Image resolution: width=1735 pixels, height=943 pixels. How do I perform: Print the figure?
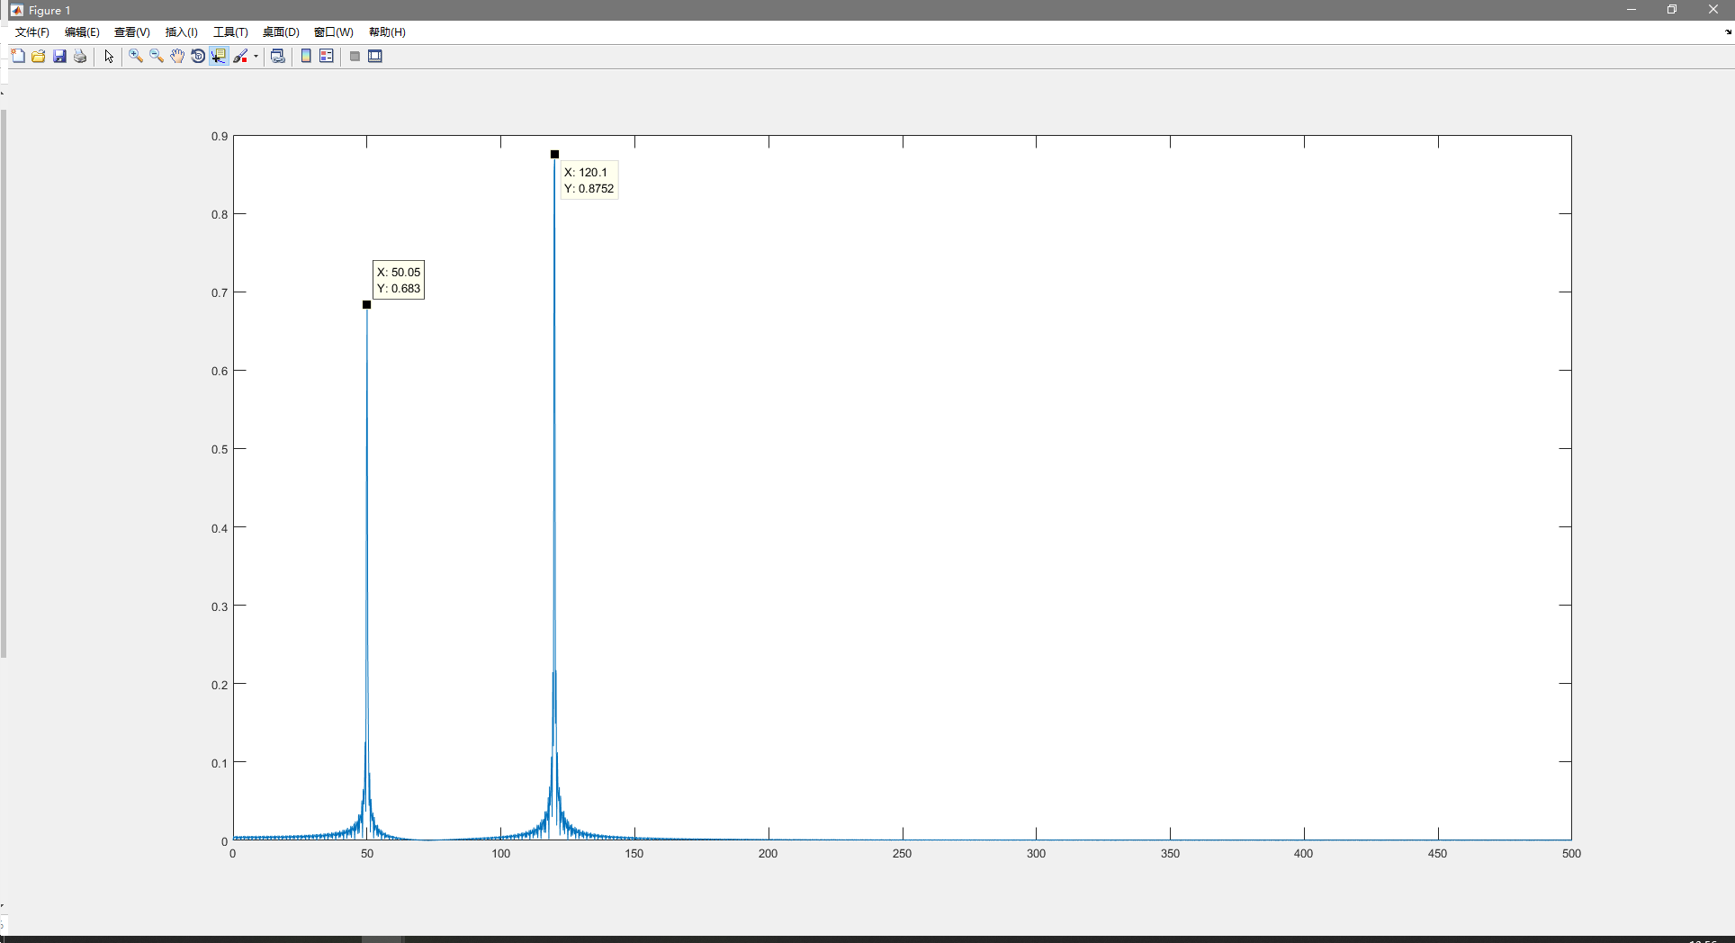80,56
